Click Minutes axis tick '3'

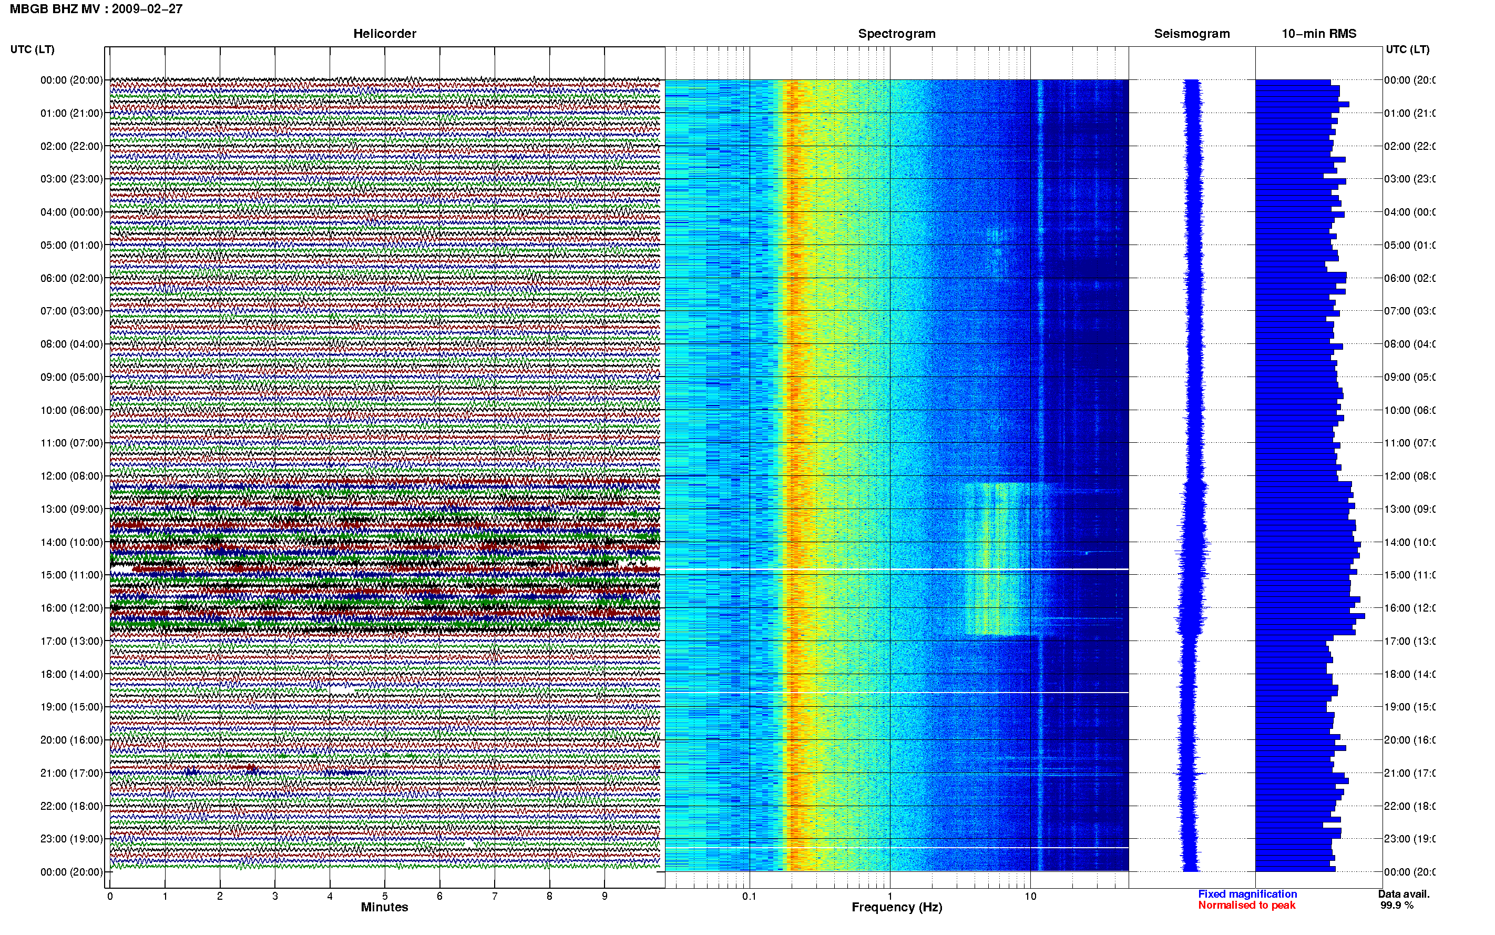tap(275, 896)
